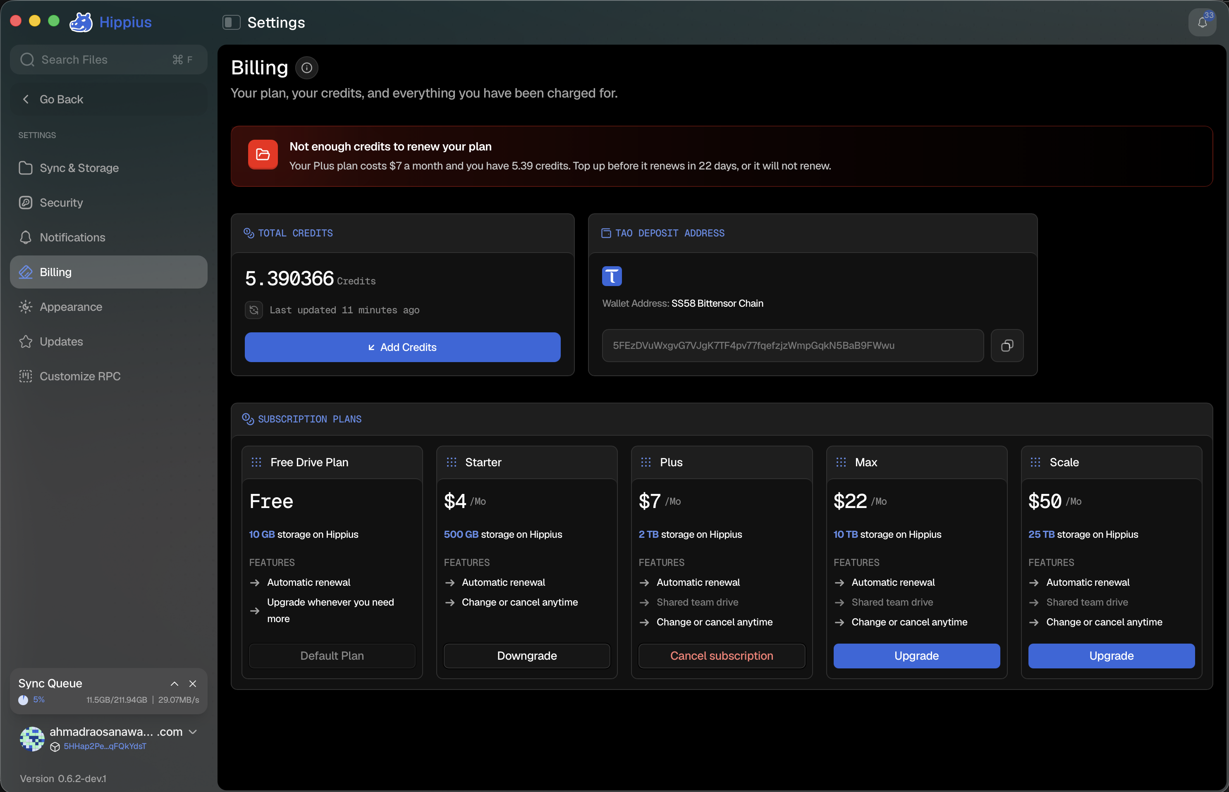Go Back from settings
The width and height of the screenshot is (1229, 792).
pos(108,99)
